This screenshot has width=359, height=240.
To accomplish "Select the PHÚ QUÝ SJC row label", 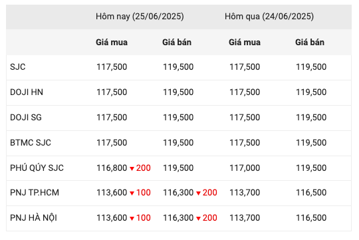I will pyautogui.click(x=37, y=168).
